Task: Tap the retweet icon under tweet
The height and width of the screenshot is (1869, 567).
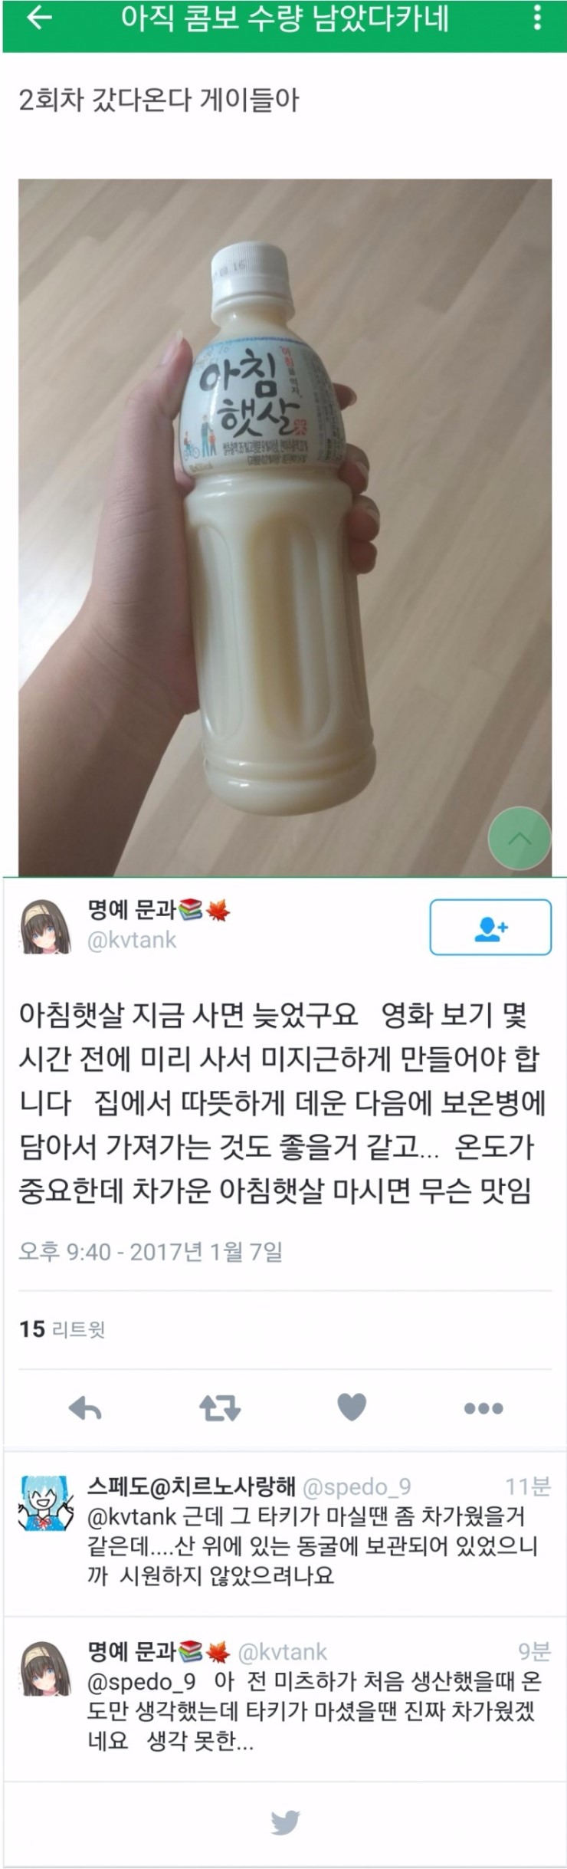Action: [x=220, y=1408]
